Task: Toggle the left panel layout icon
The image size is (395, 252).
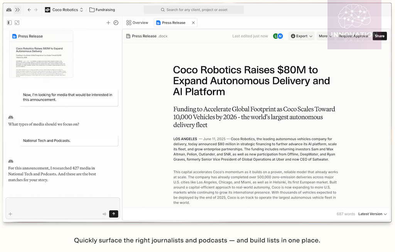Action: [x=9, y=23]
